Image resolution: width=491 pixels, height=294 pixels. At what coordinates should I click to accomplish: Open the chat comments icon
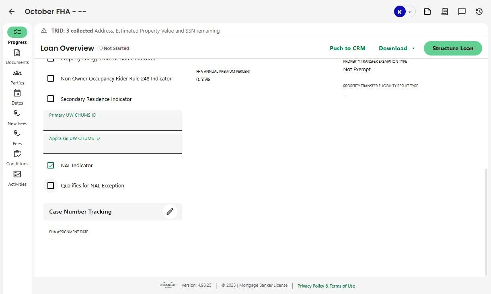coord(462,12)
